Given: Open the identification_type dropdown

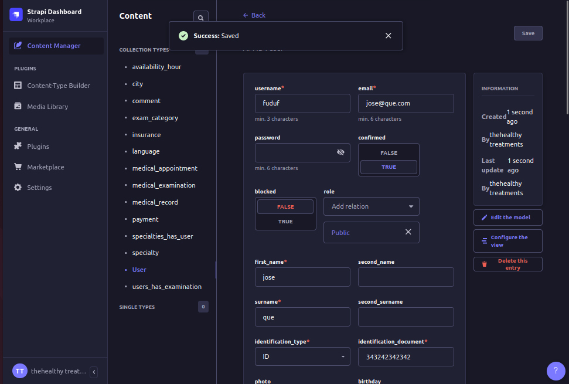Looking at the screenshot, I should (x=302, y=356).
